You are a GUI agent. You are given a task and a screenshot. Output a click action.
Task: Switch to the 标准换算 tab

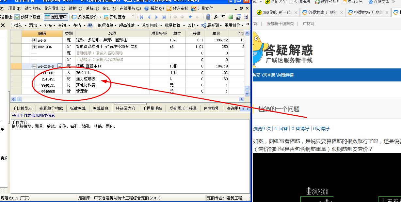pyautogui.click(x=78, y=108)
